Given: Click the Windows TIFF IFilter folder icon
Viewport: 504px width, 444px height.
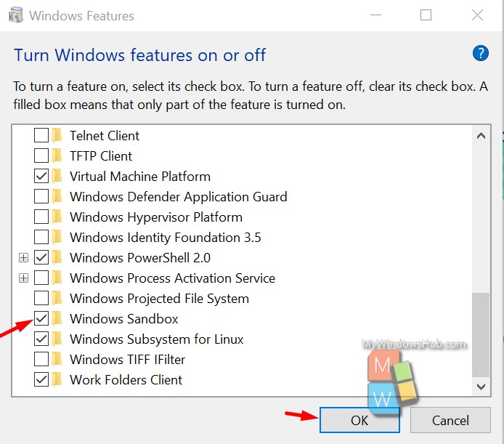Looking at the screenshot, I should point(57,359).
